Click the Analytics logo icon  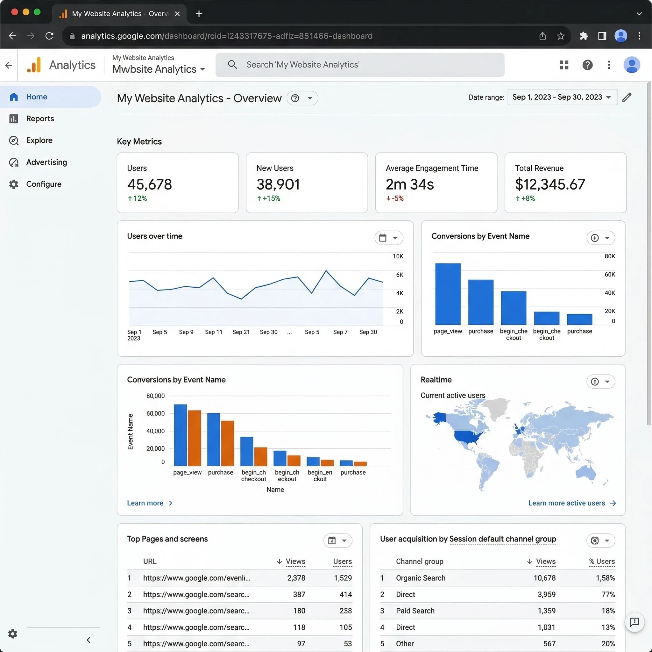point(34,65)
